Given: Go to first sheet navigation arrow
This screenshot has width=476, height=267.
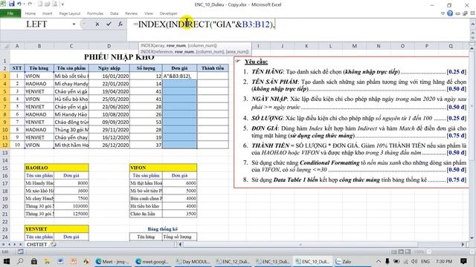Looking at the screenshot, I should pos(3,244).
